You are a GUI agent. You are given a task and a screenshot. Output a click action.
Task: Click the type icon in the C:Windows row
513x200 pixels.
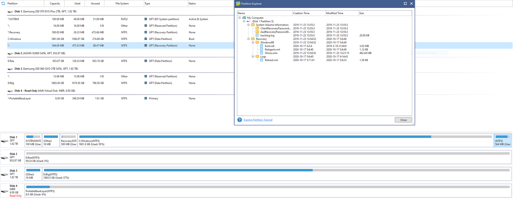click(x=146, y=39)
